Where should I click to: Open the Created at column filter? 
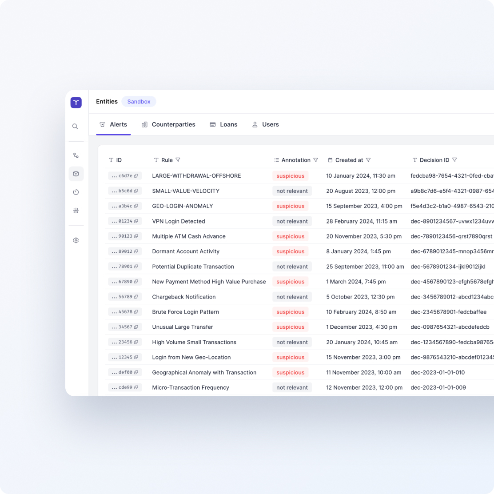[368, 160]
